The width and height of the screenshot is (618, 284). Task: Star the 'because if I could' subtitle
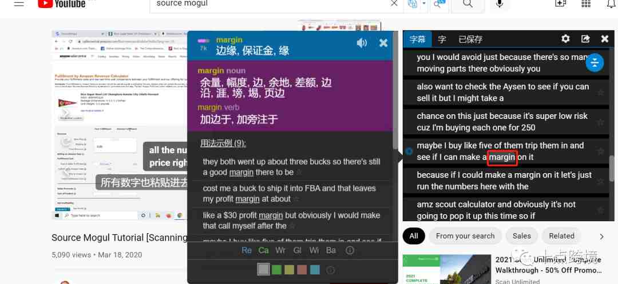tap(600, 181)
